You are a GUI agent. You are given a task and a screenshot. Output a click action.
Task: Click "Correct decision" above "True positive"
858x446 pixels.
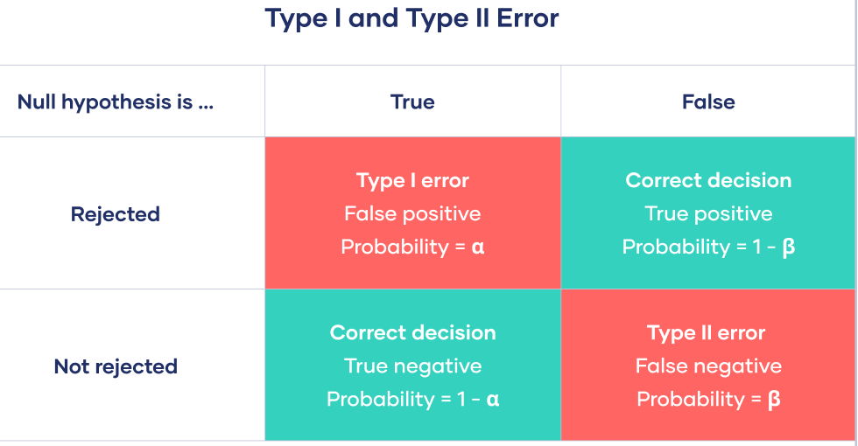(x=708, y=181)
